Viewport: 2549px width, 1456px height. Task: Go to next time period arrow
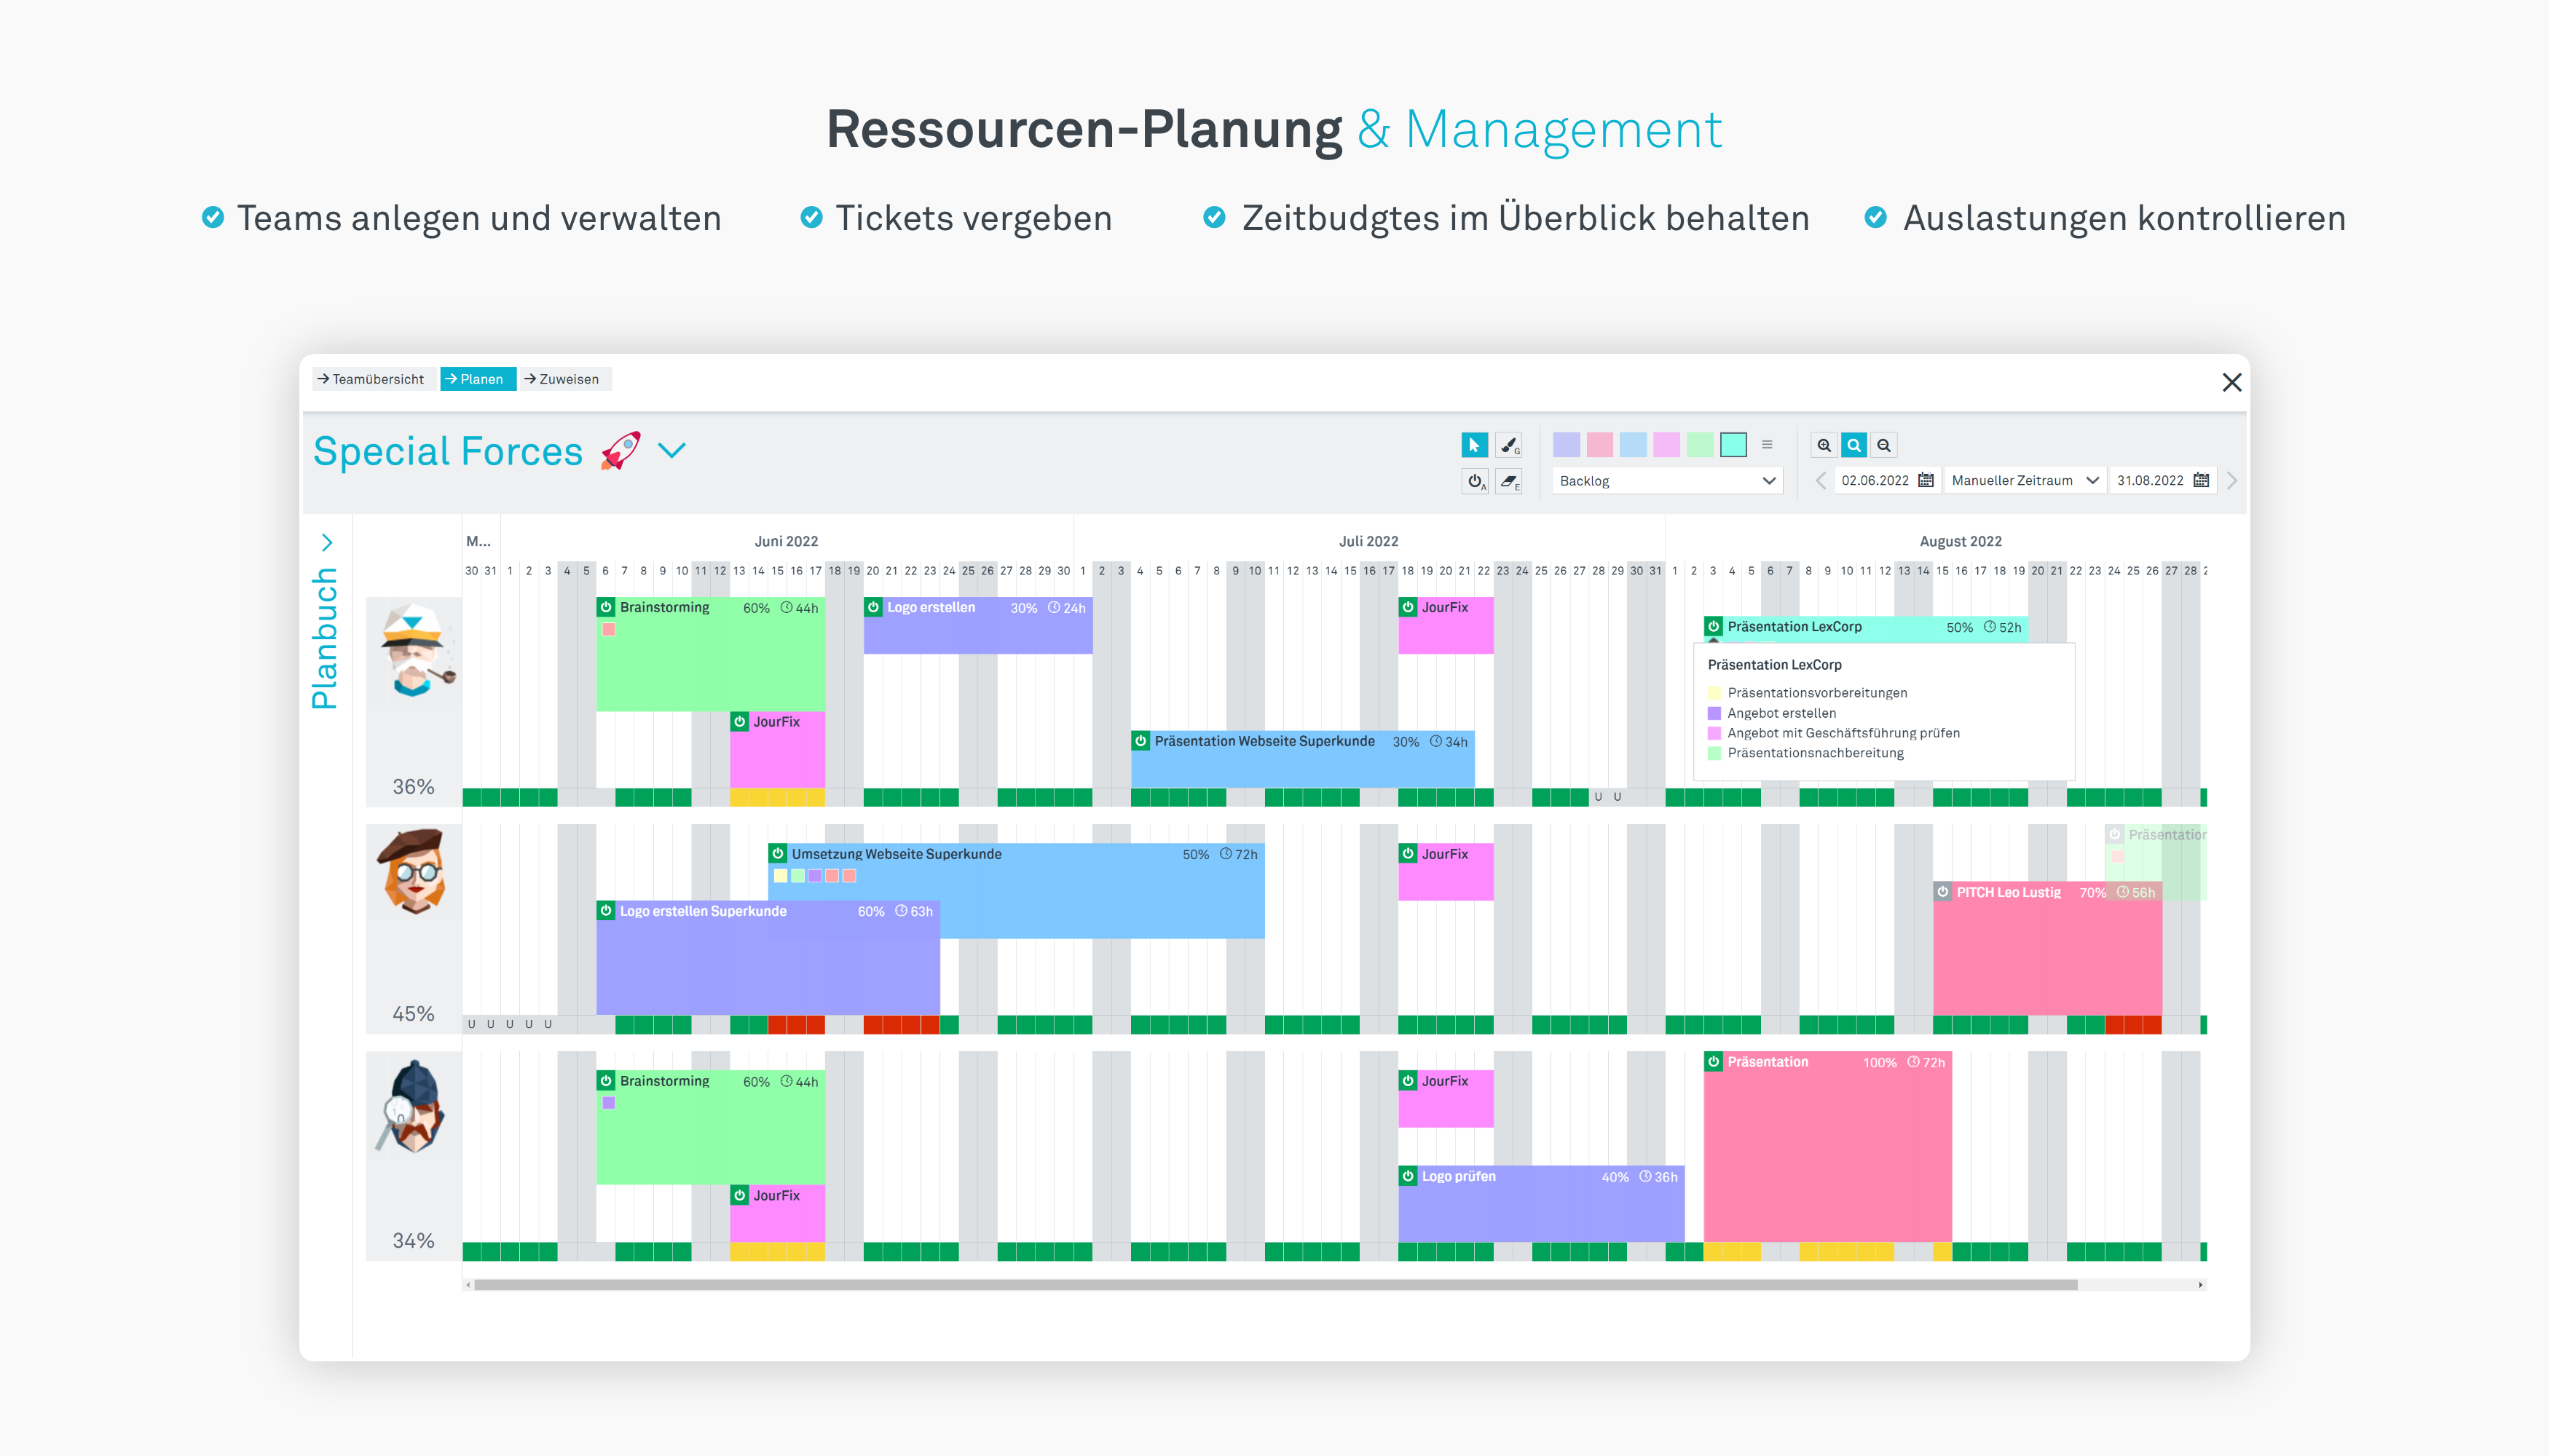(2231, 480)
